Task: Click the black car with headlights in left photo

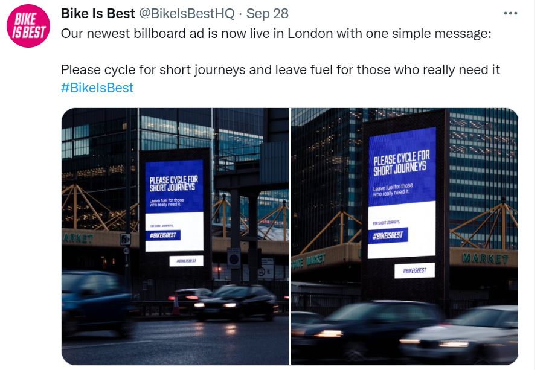Action: click(237, 303)
